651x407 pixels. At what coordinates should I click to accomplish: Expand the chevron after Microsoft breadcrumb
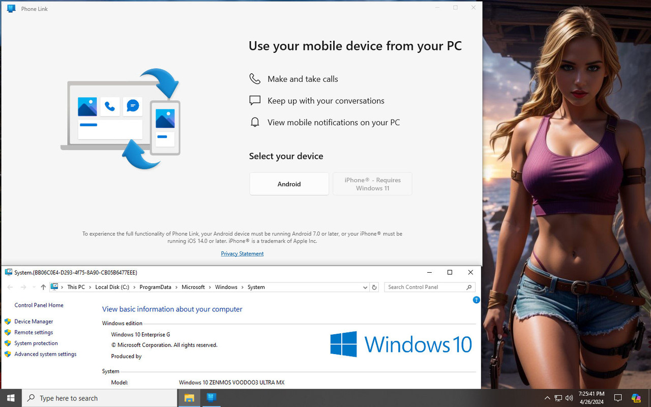[x=210, y=287]
